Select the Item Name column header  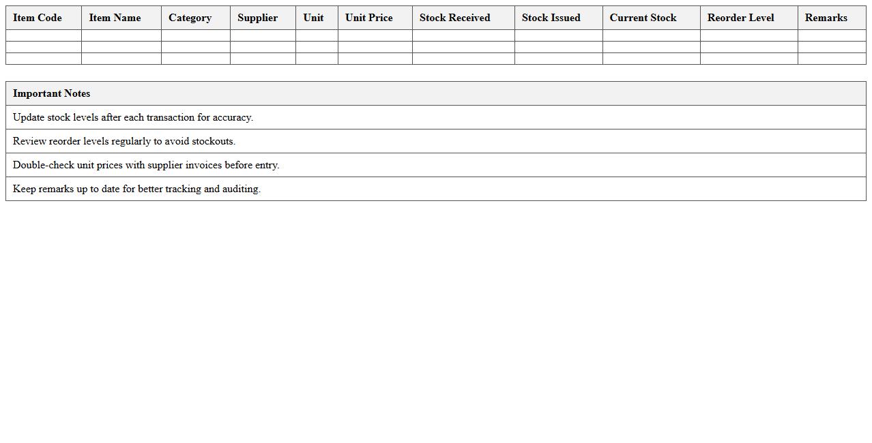pos(115,18)
